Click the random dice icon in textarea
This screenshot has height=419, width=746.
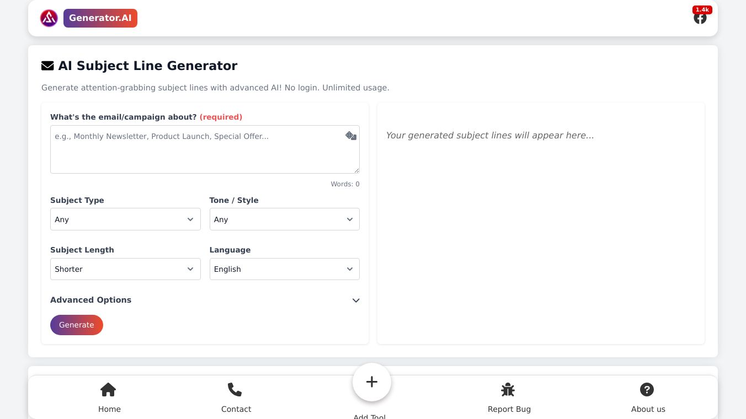351,136
